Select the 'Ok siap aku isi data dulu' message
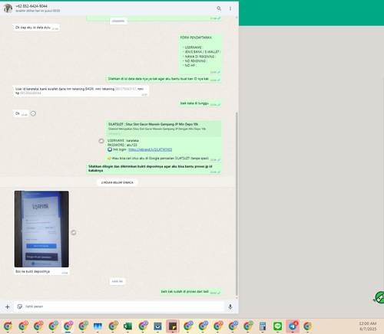Viewport: 384px width, 334px height. tap(37, 28)
